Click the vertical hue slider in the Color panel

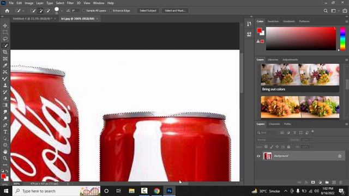pos(343,39)
